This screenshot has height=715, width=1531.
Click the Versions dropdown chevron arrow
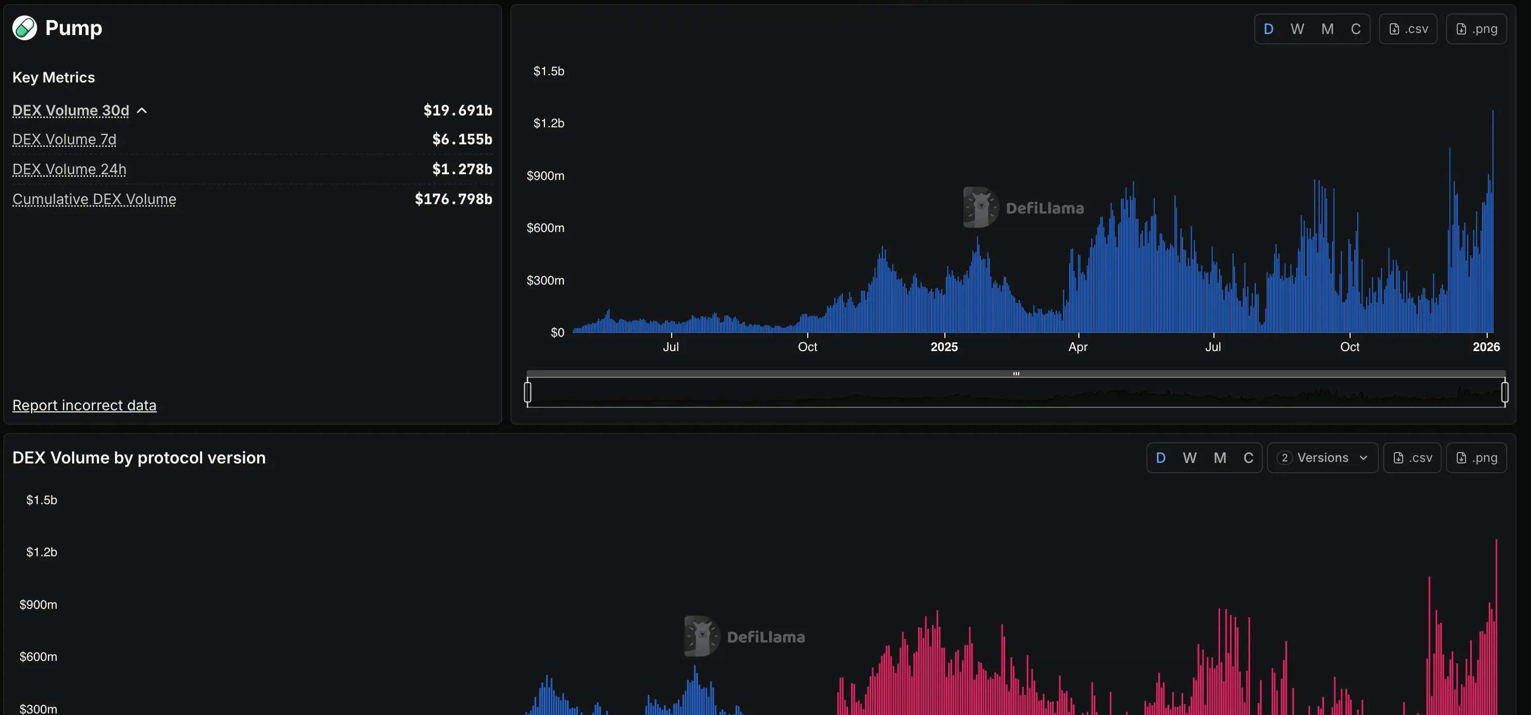(1363, 458)
